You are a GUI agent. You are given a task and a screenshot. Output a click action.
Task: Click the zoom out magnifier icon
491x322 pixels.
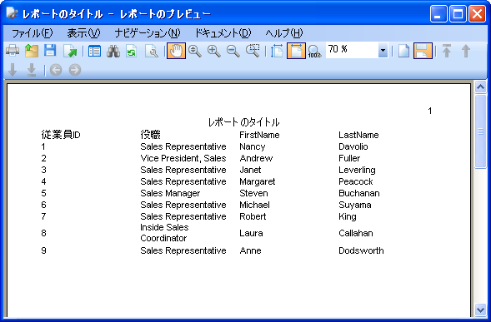coord(233,51)
